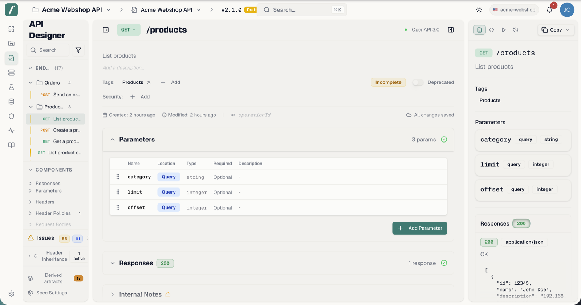The height and width of the screenshot is (305, 581).
Task: Add a security scheme with the Add button
Action: [140, 97]
